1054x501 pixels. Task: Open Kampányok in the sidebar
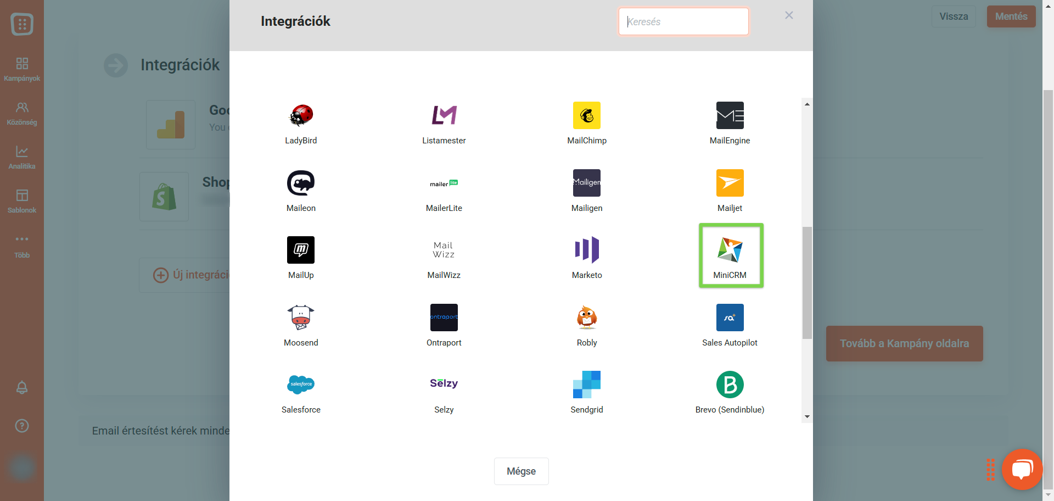pos(22,69)
